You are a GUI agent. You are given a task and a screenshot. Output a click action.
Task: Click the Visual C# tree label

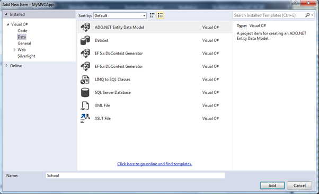point(19,24)
